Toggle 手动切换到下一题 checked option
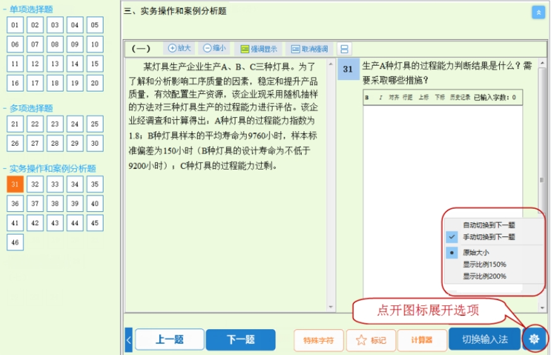551x355 pixels. tap(489, 237)
